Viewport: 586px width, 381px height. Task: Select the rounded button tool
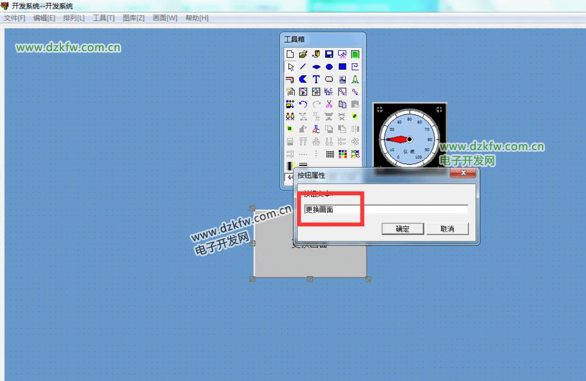[329, 79]
